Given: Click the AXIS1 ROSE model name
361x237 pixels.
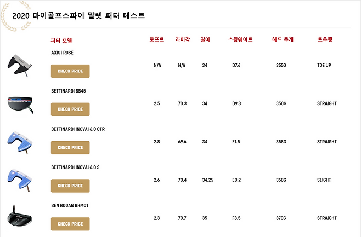Looking at the screenshot, I should point(62,53).
